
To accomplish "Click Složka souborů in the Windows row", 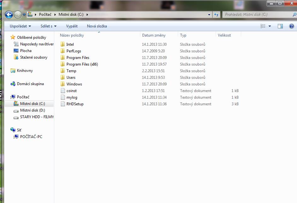I will click(x=192, y=84).
